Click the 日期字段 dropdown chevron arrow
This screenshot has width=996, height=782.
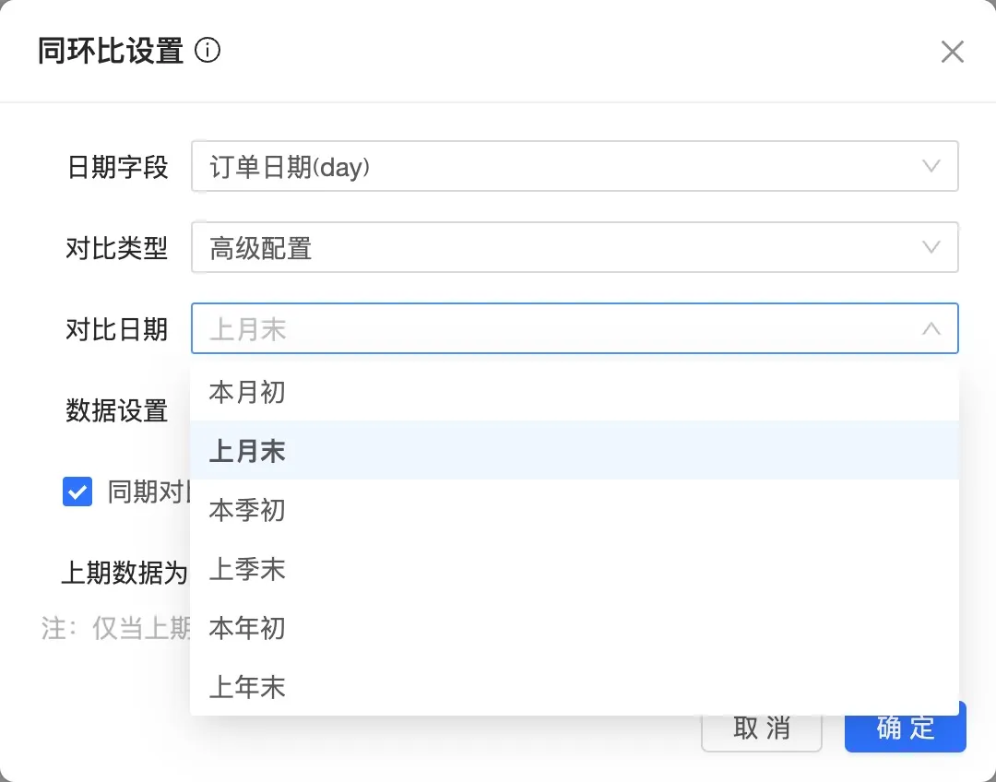click(x=931, y=167)
